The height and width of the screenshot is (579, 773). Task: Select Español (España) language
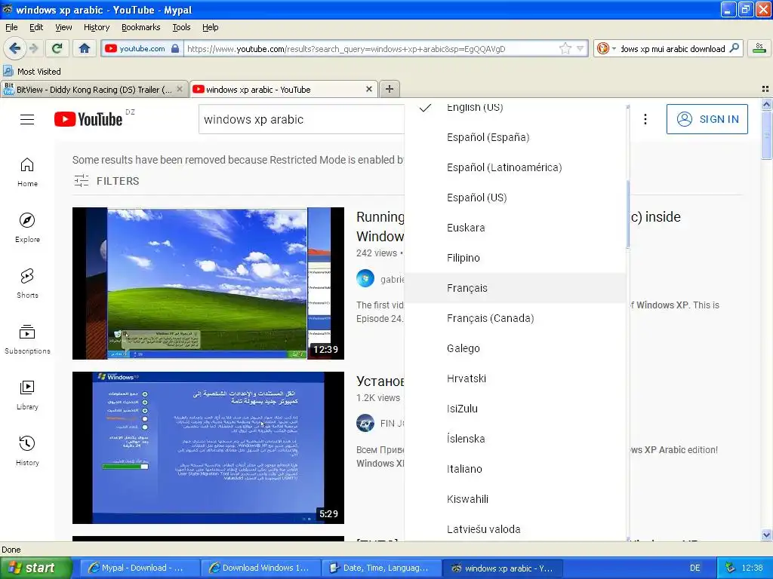click(x=516, y=137)
